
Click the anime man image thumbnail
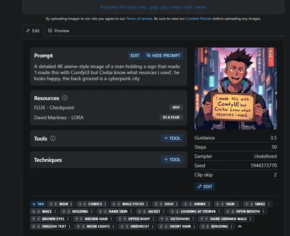click(236, 88)
